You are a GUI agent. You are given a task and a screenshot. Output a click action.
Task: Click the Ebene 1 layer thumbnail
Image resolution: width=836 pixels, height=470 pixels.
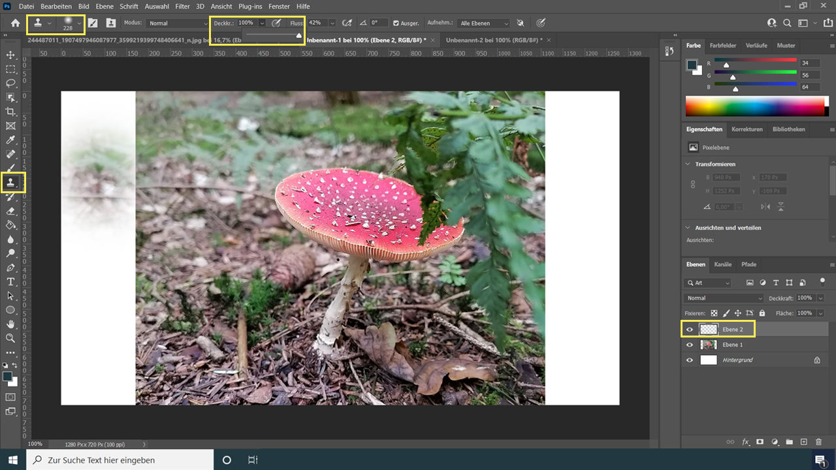point(709,345)
